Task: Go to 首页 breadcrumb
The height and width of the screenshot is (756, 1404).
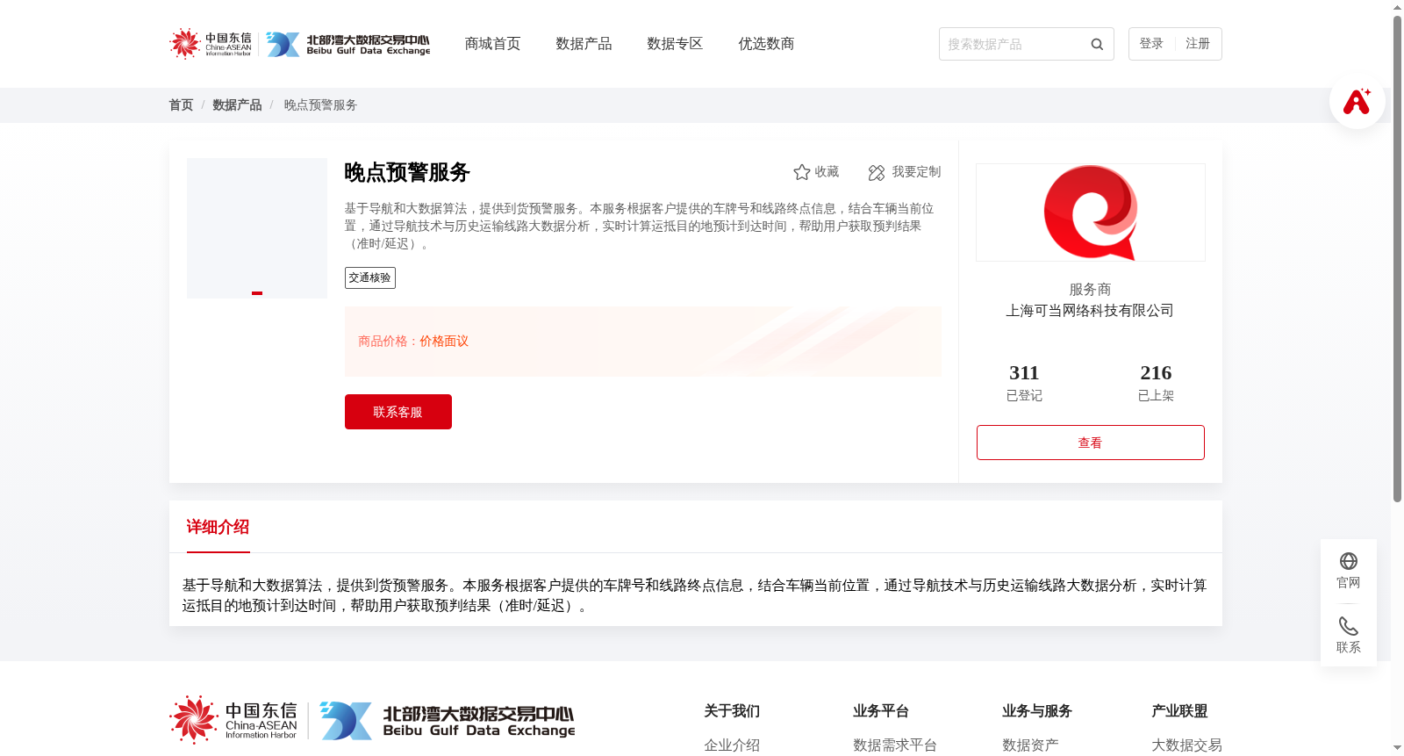Action: pos(181,105)
